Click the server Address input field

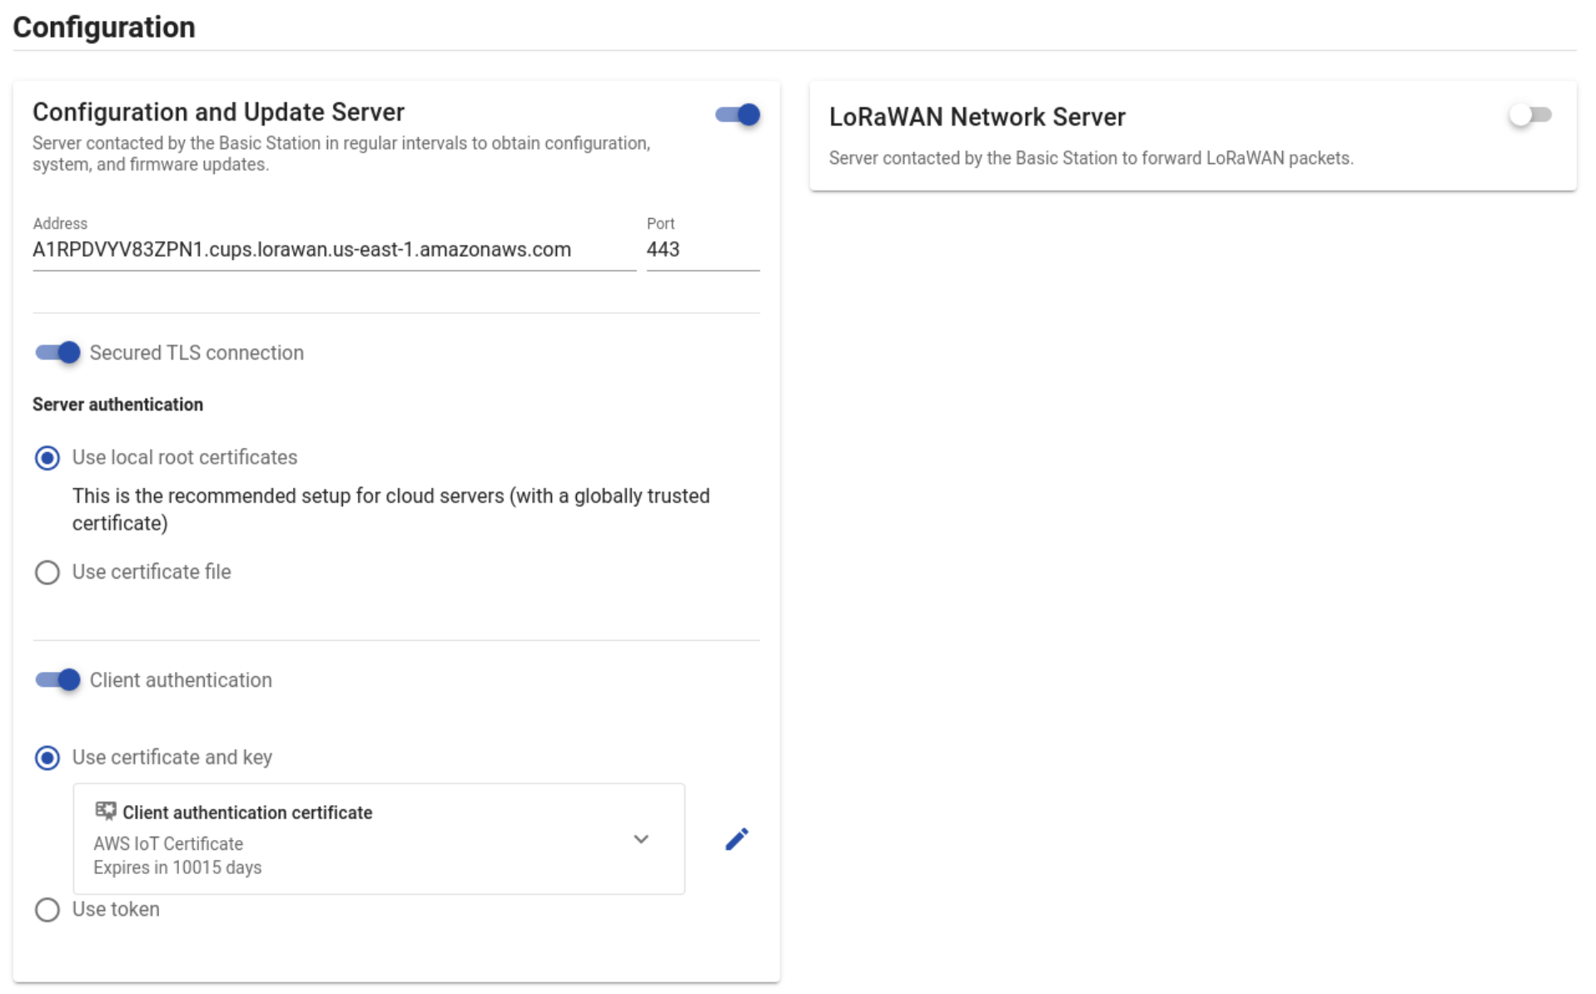[333, 250]
